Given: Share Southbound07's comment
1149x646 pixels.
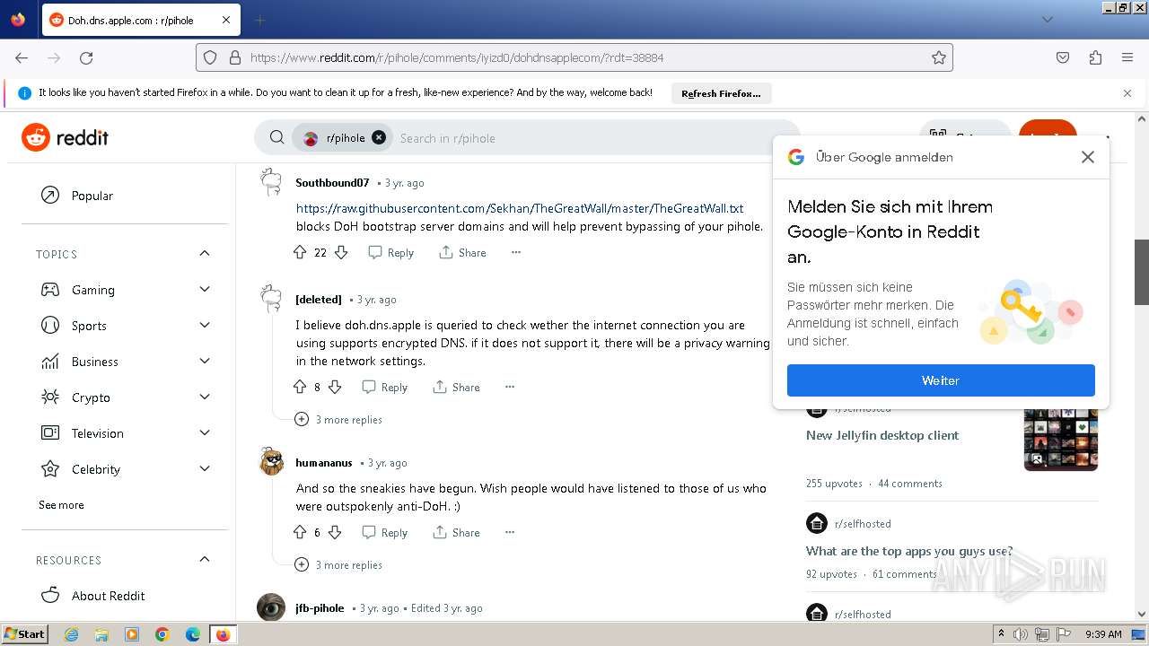Looking at the screenshot, I should coord(463,253).
